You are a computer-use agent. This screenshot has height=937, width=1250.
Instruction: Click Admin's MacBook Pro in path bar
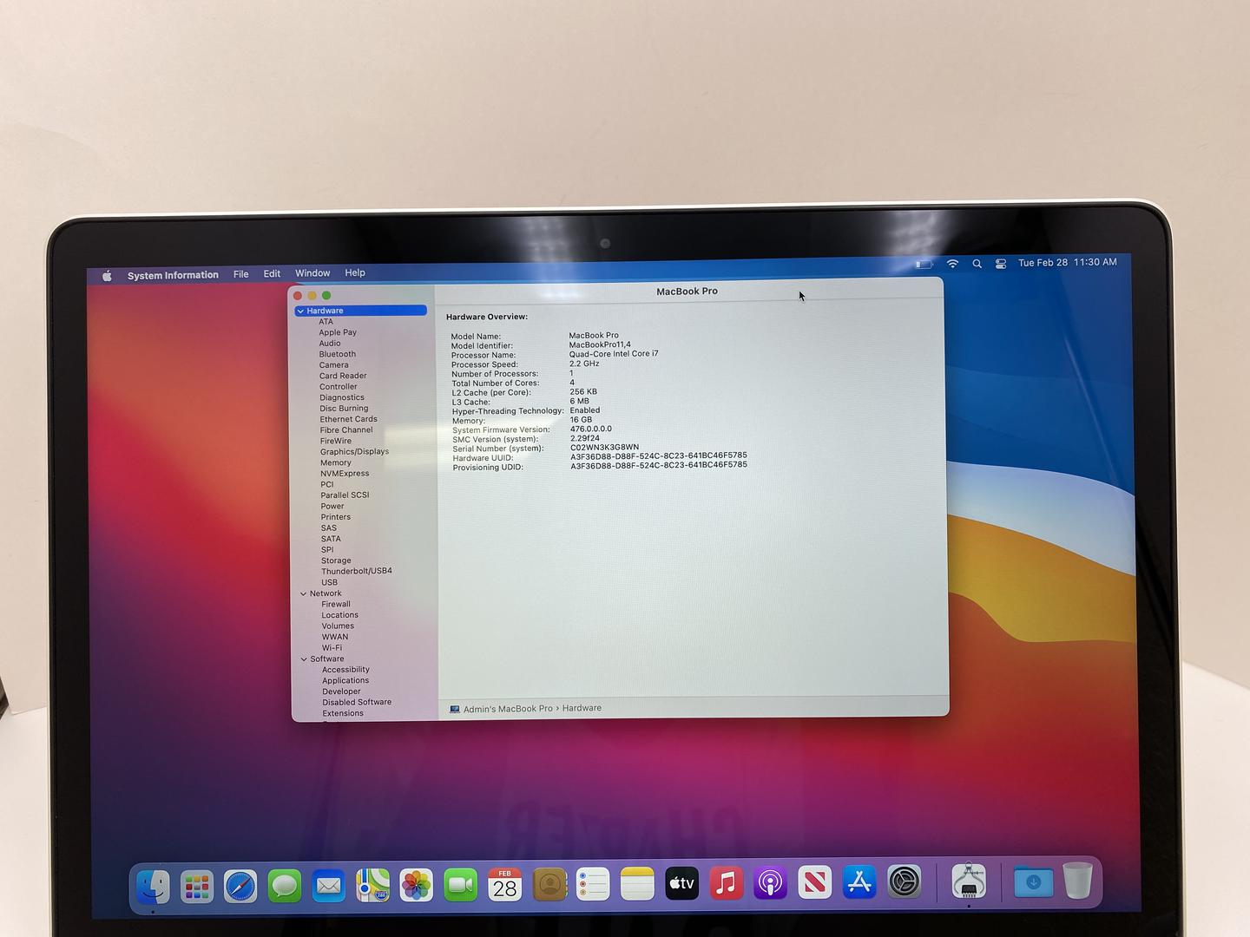(x=507, y=709)
